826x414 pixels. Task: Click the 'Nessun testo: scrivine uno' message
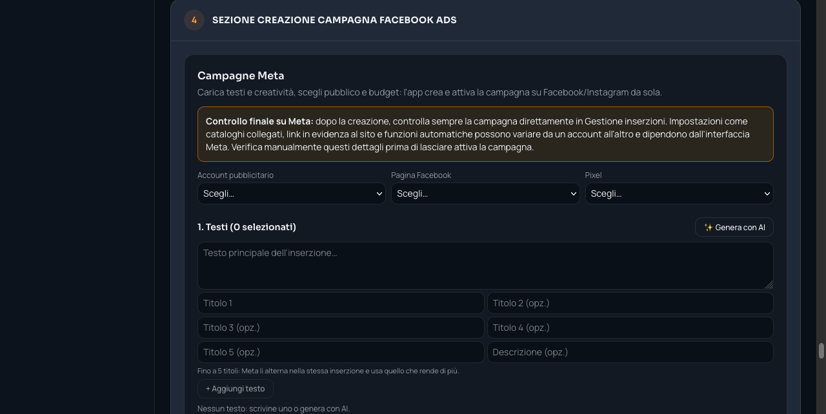coord(274,408)
